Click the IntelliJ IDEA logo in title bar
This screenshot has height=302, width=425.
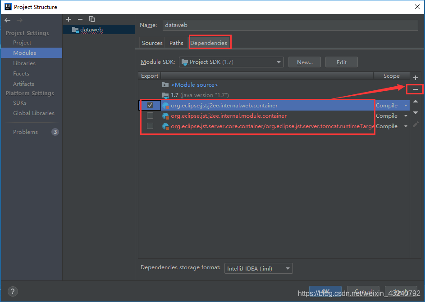8,7
